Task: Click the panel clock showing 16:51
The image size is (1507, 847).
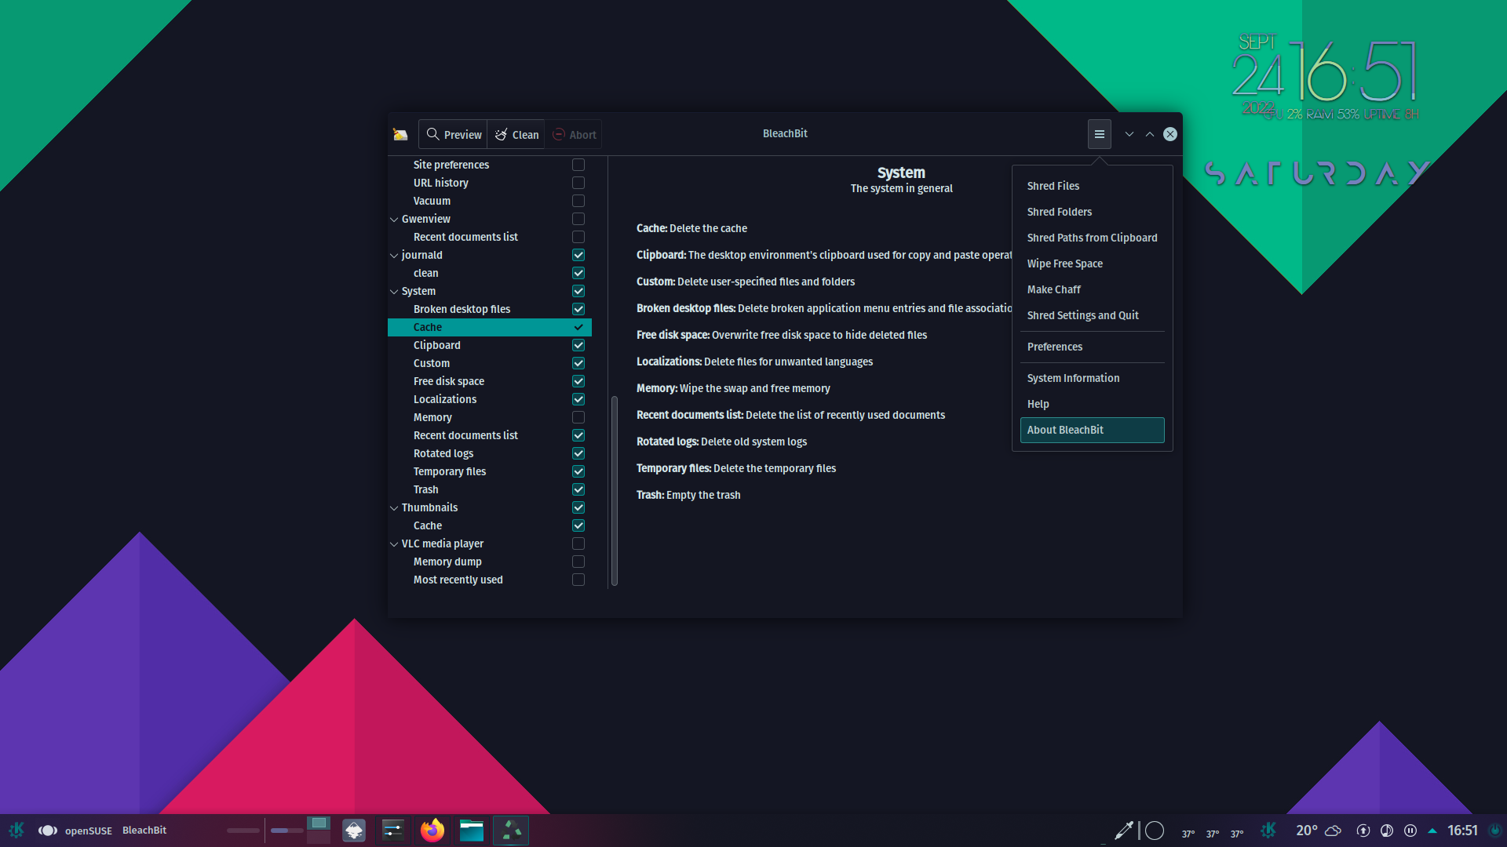Action: click(1462, 830)
